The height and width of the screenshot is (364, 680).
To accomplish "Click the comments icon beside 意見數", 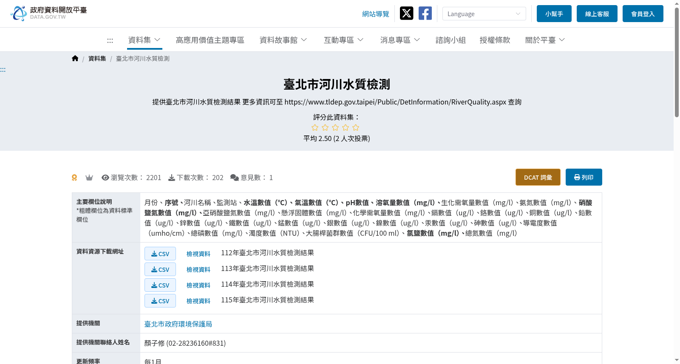I will (x=235, y=178).
